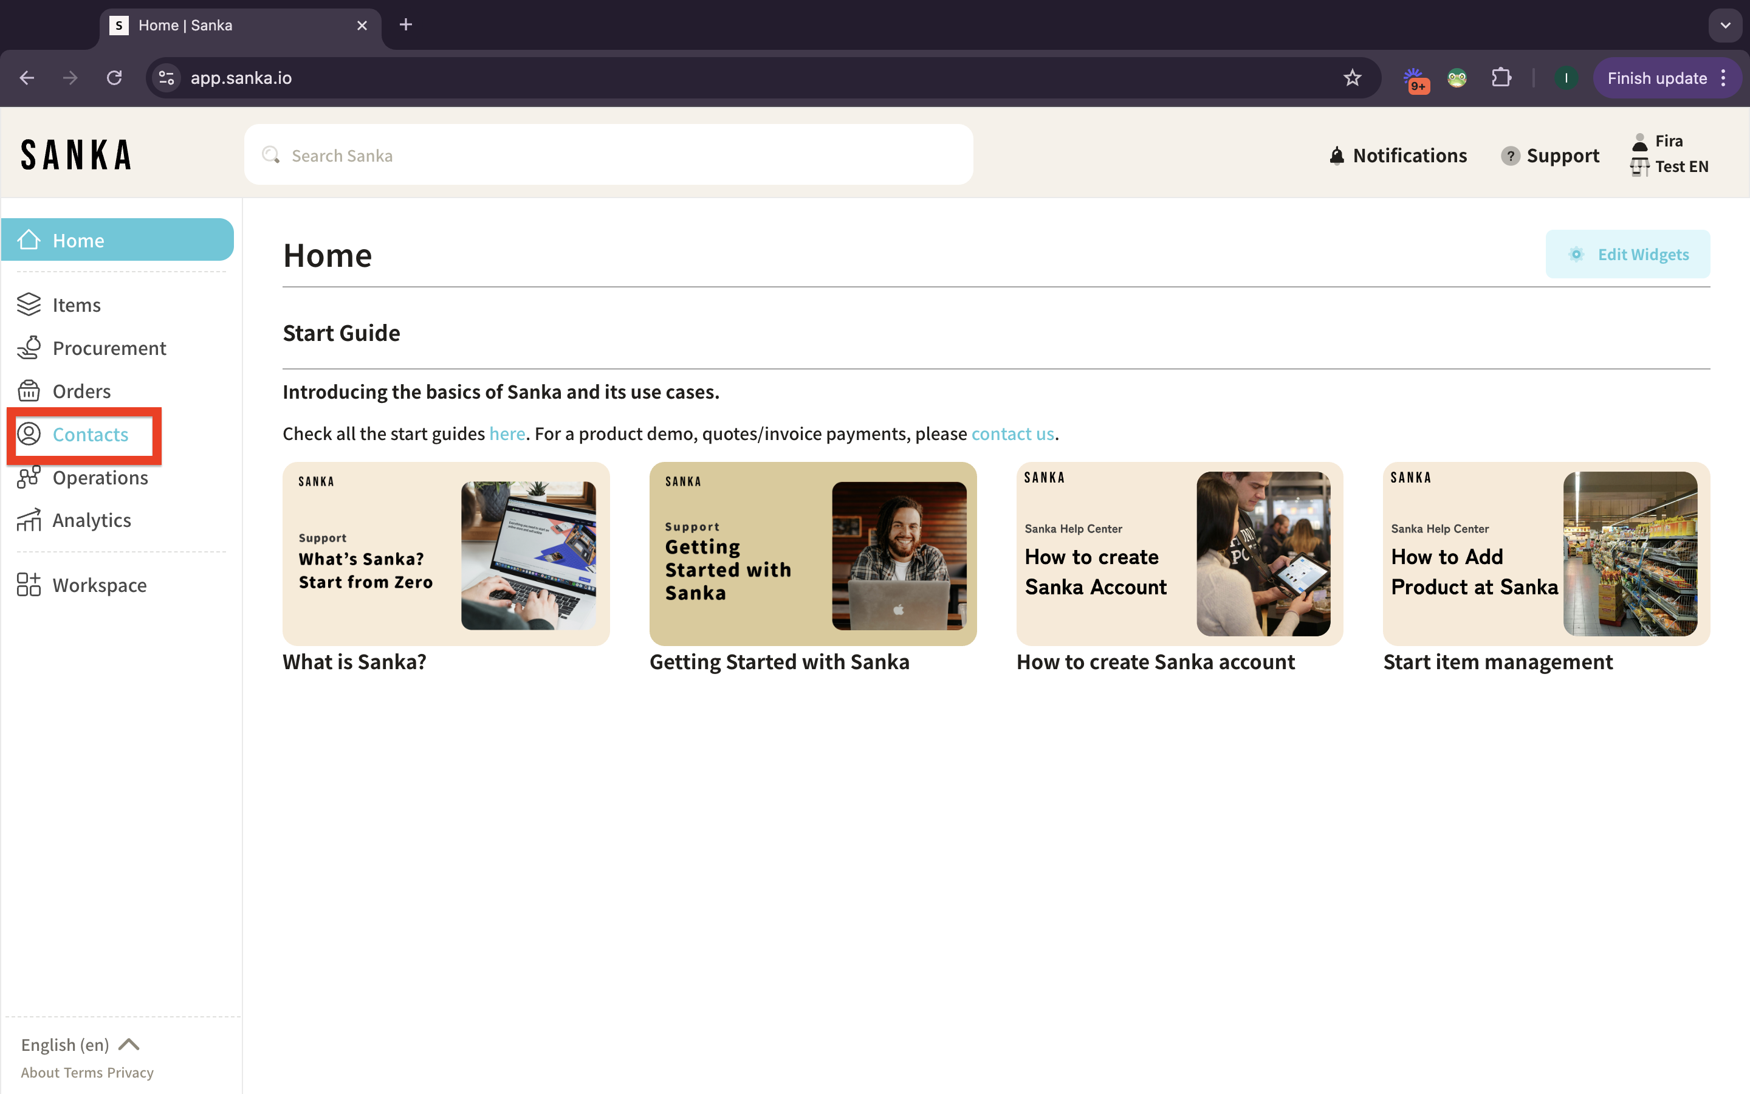Open the Getting Started with Sanka card

click(813, 554)
